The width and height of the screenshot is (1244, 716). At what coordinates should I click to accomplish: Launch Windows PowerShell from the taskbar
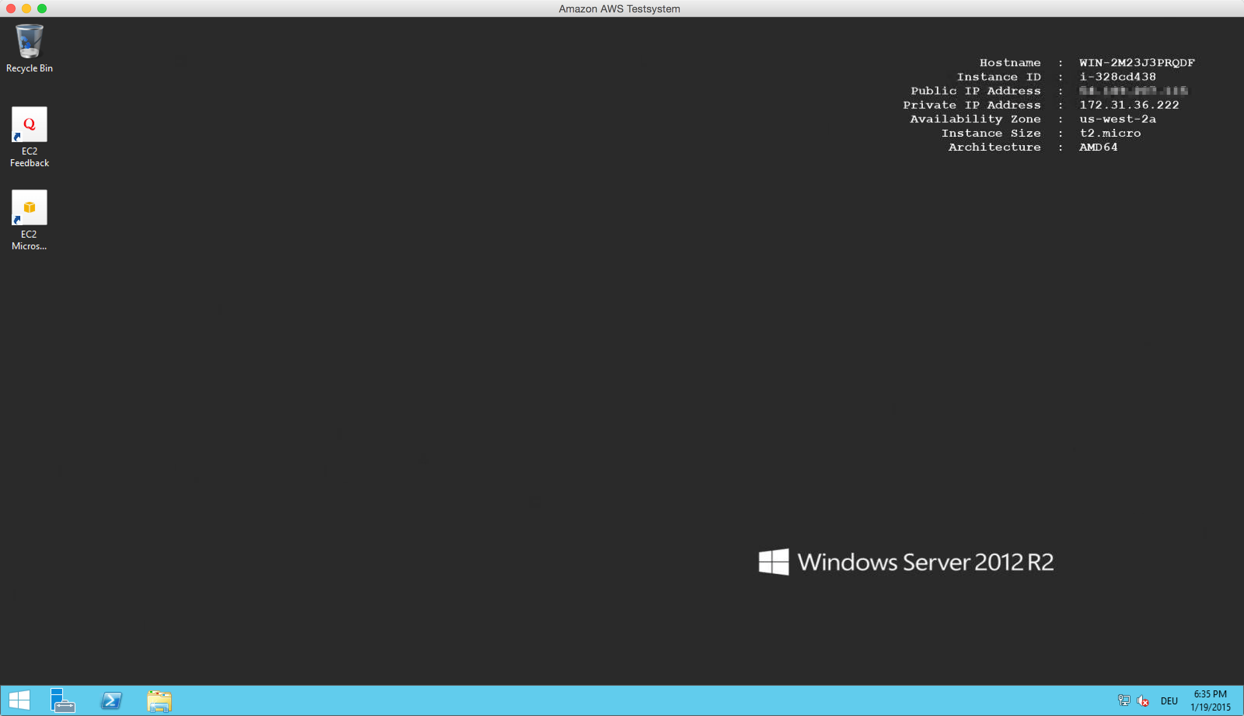point(111,700)
